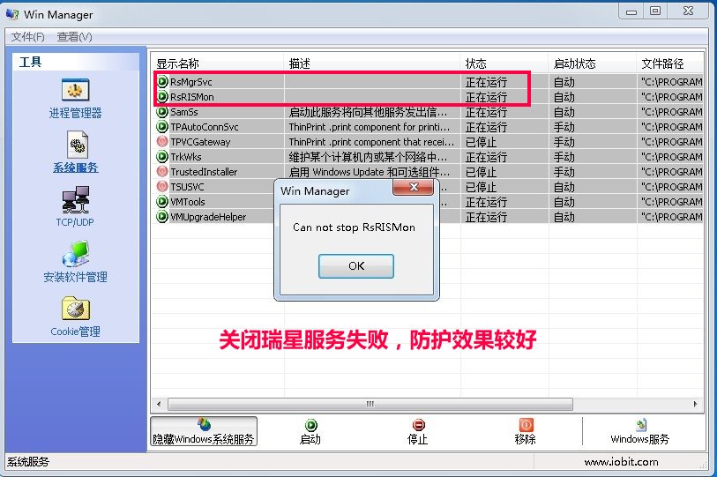Click the Cookie管理 text link

coord(76,332)
